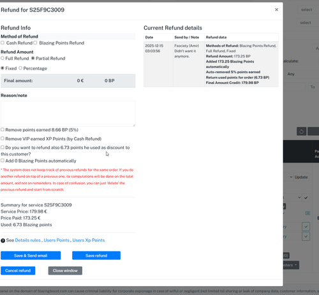Click the help question-mark icon beside See
The height and width of the screenshot is (295, 319).
click(x=3, y=241)
